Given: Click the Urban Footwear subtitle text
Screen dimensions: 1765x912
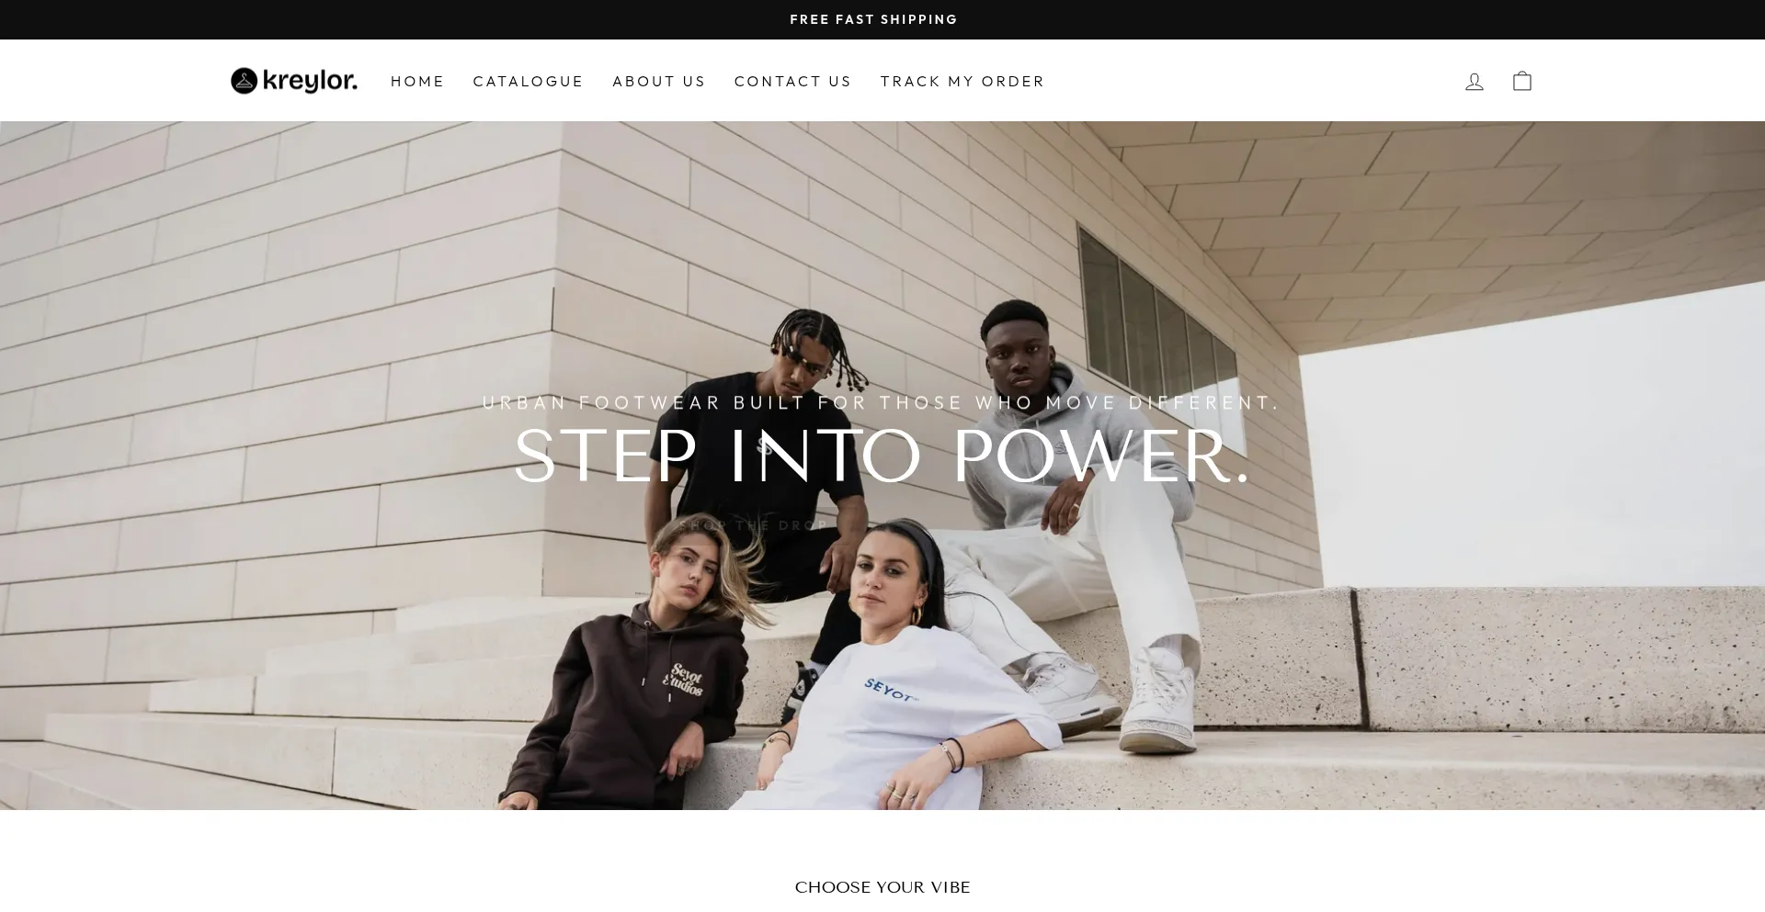Looking at the screenshot, I should [x=882, y=402].
